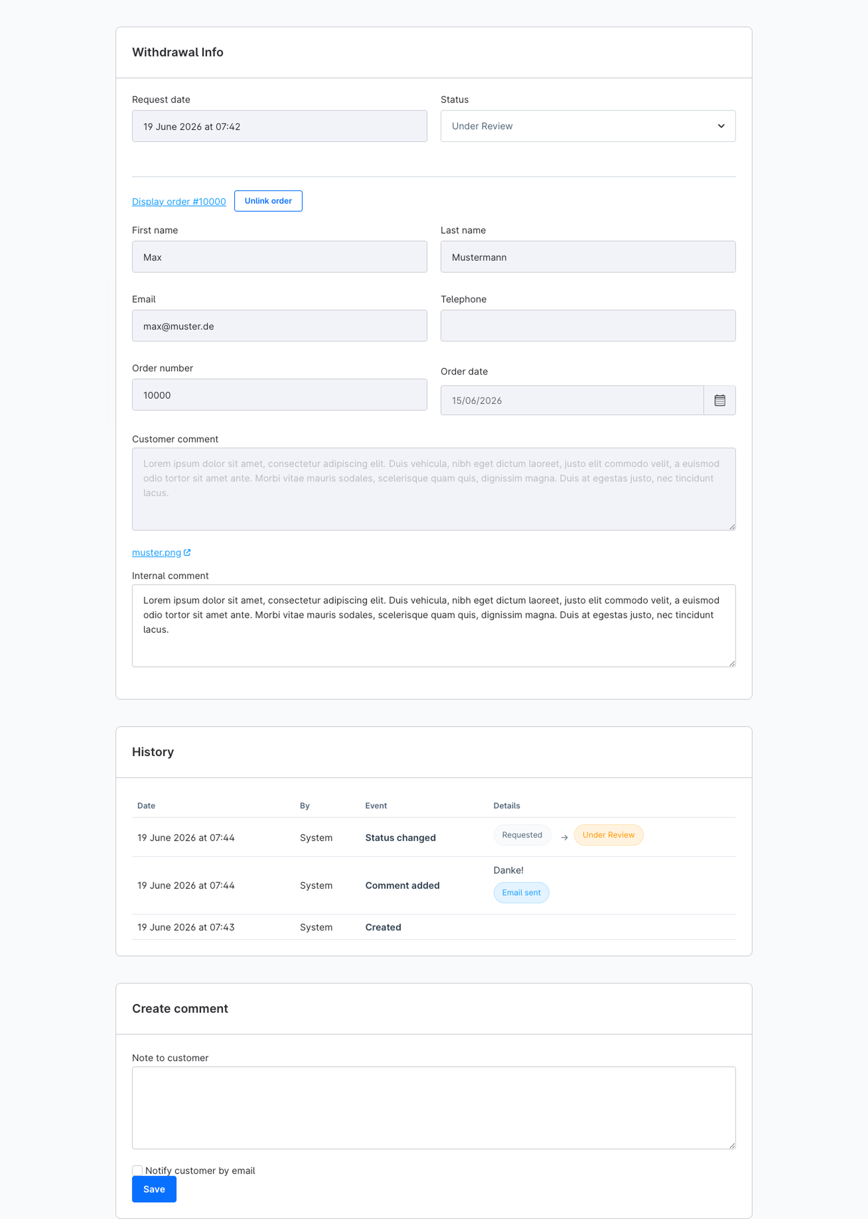Click the Create comment heading
The image size is (868, 1219).
(x=180, y=1008)
